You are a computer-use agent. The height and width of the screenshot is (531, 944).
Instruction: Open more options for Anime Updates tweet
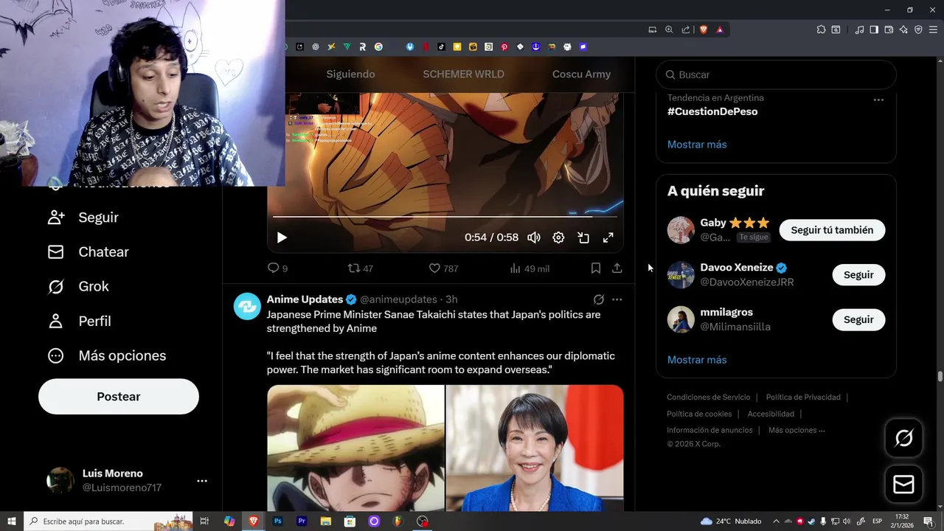click(617, 299)
